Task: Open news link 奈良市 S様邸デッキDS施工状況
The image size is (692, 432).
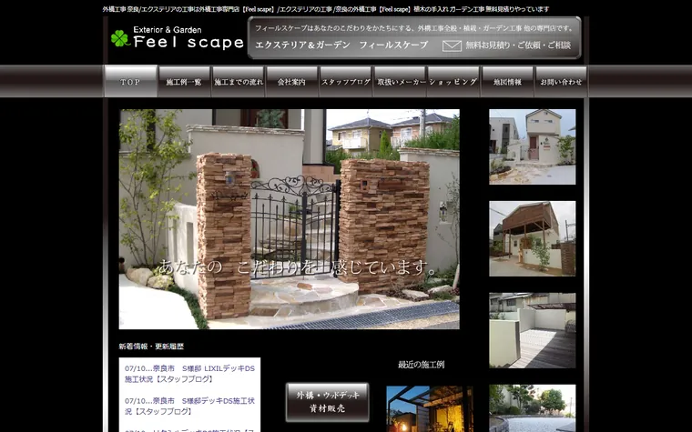Action: [189, 406]
